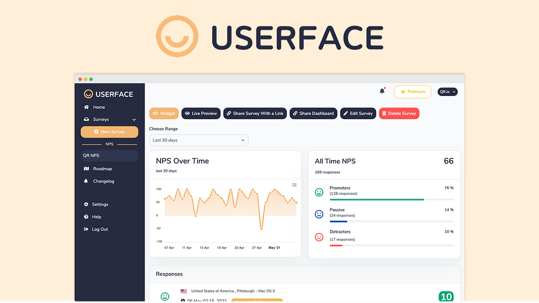Open the Widget tab in the toolbar
This screenshot has width=539, height=303.
tap(164, 113)
